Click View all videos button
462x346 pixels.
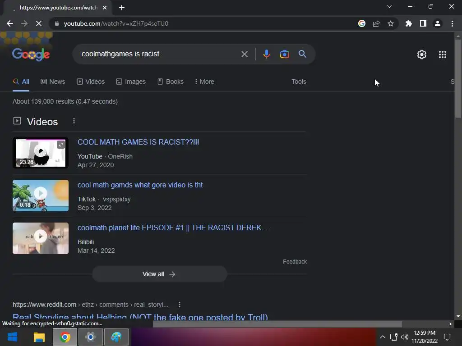point(159,274)
